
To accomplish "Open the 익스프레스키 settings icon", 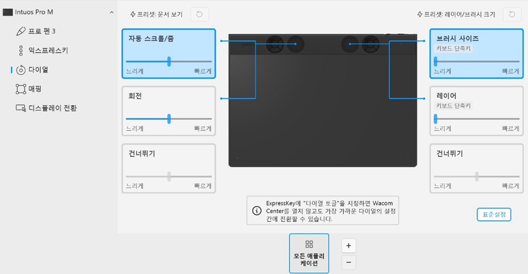I will (21, 51).
